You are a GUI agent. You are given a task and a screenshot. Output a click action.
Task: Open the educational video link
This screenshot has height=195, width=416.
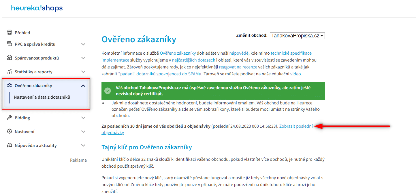(295, 74)
